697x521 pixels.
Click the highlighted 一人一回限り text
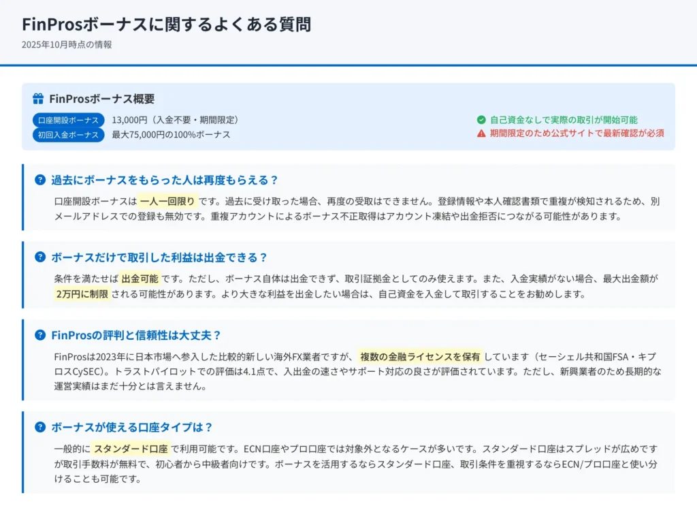167,202
